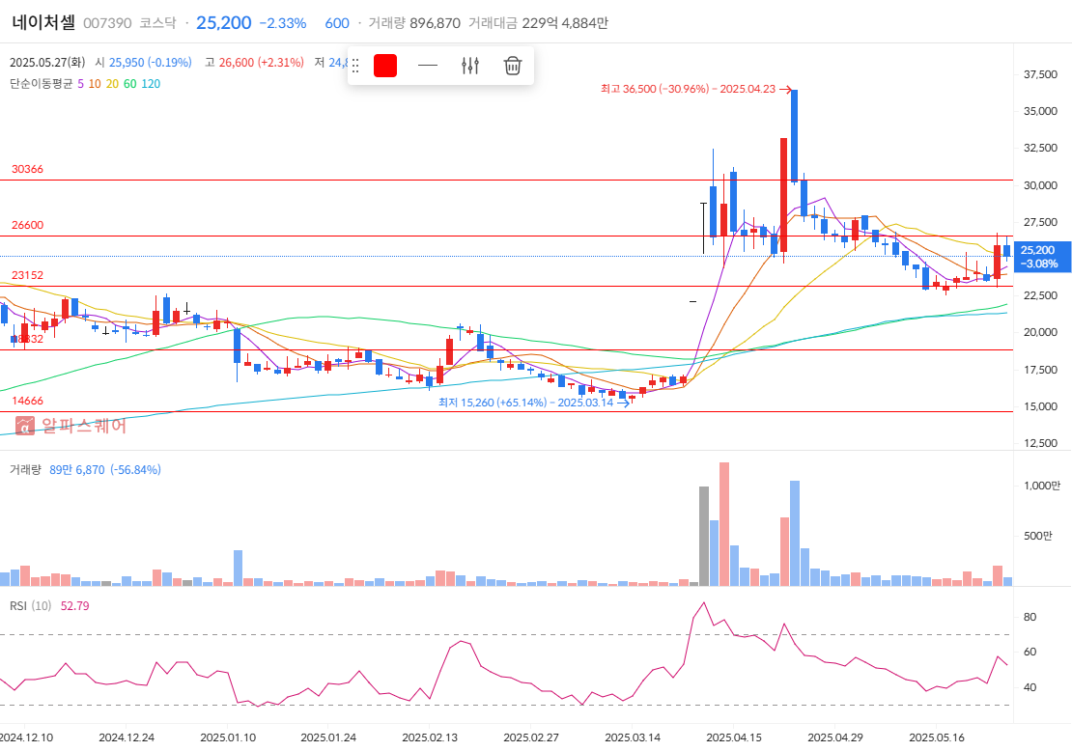Screen dimensions: 1072x751
Task: Click the 12,500 price axis label
Action: point(1040,443)
